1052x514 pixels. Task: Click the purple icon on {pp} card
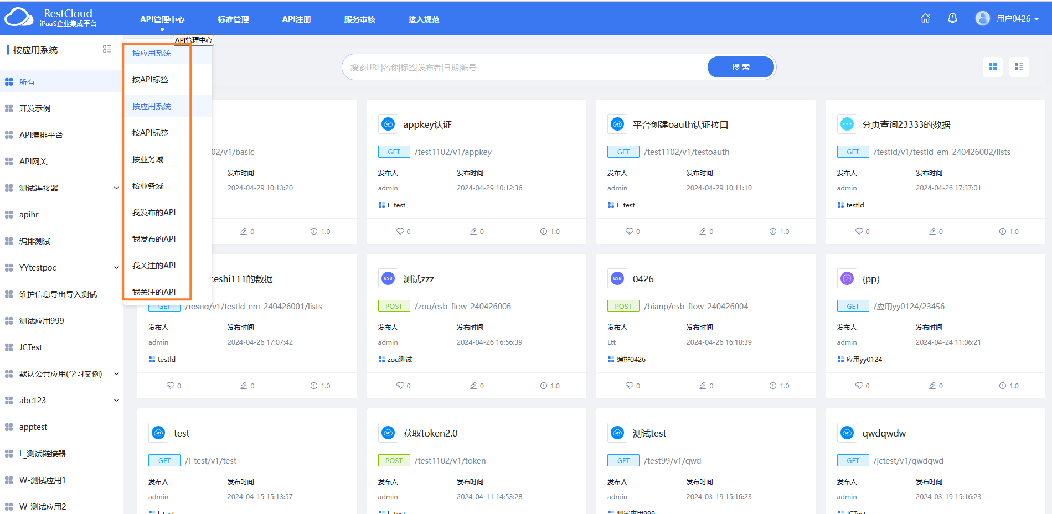847,278
